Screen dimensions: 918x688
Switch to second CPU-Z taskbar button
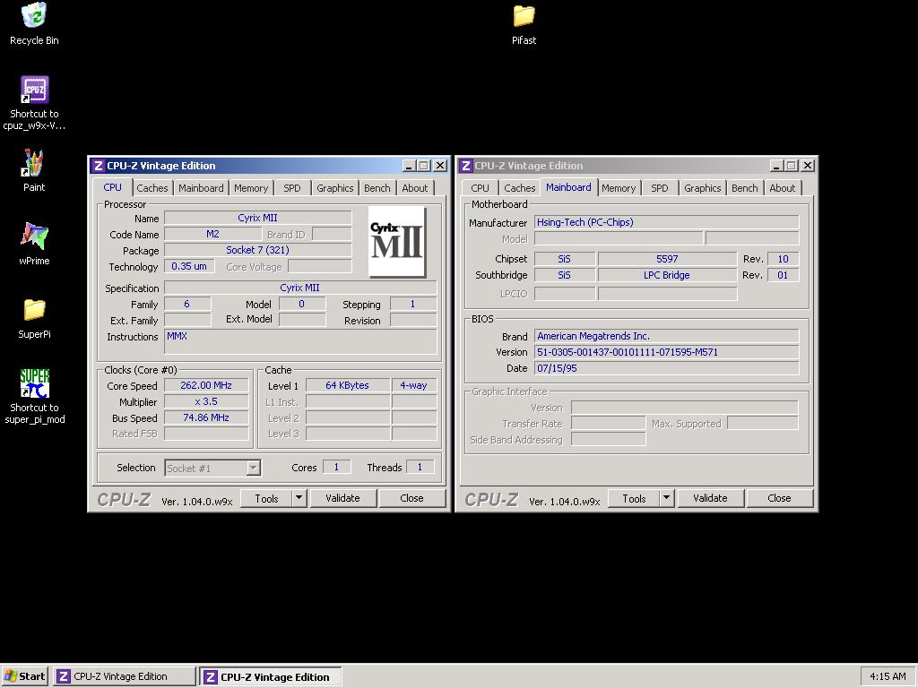click(x=271, y=677)
